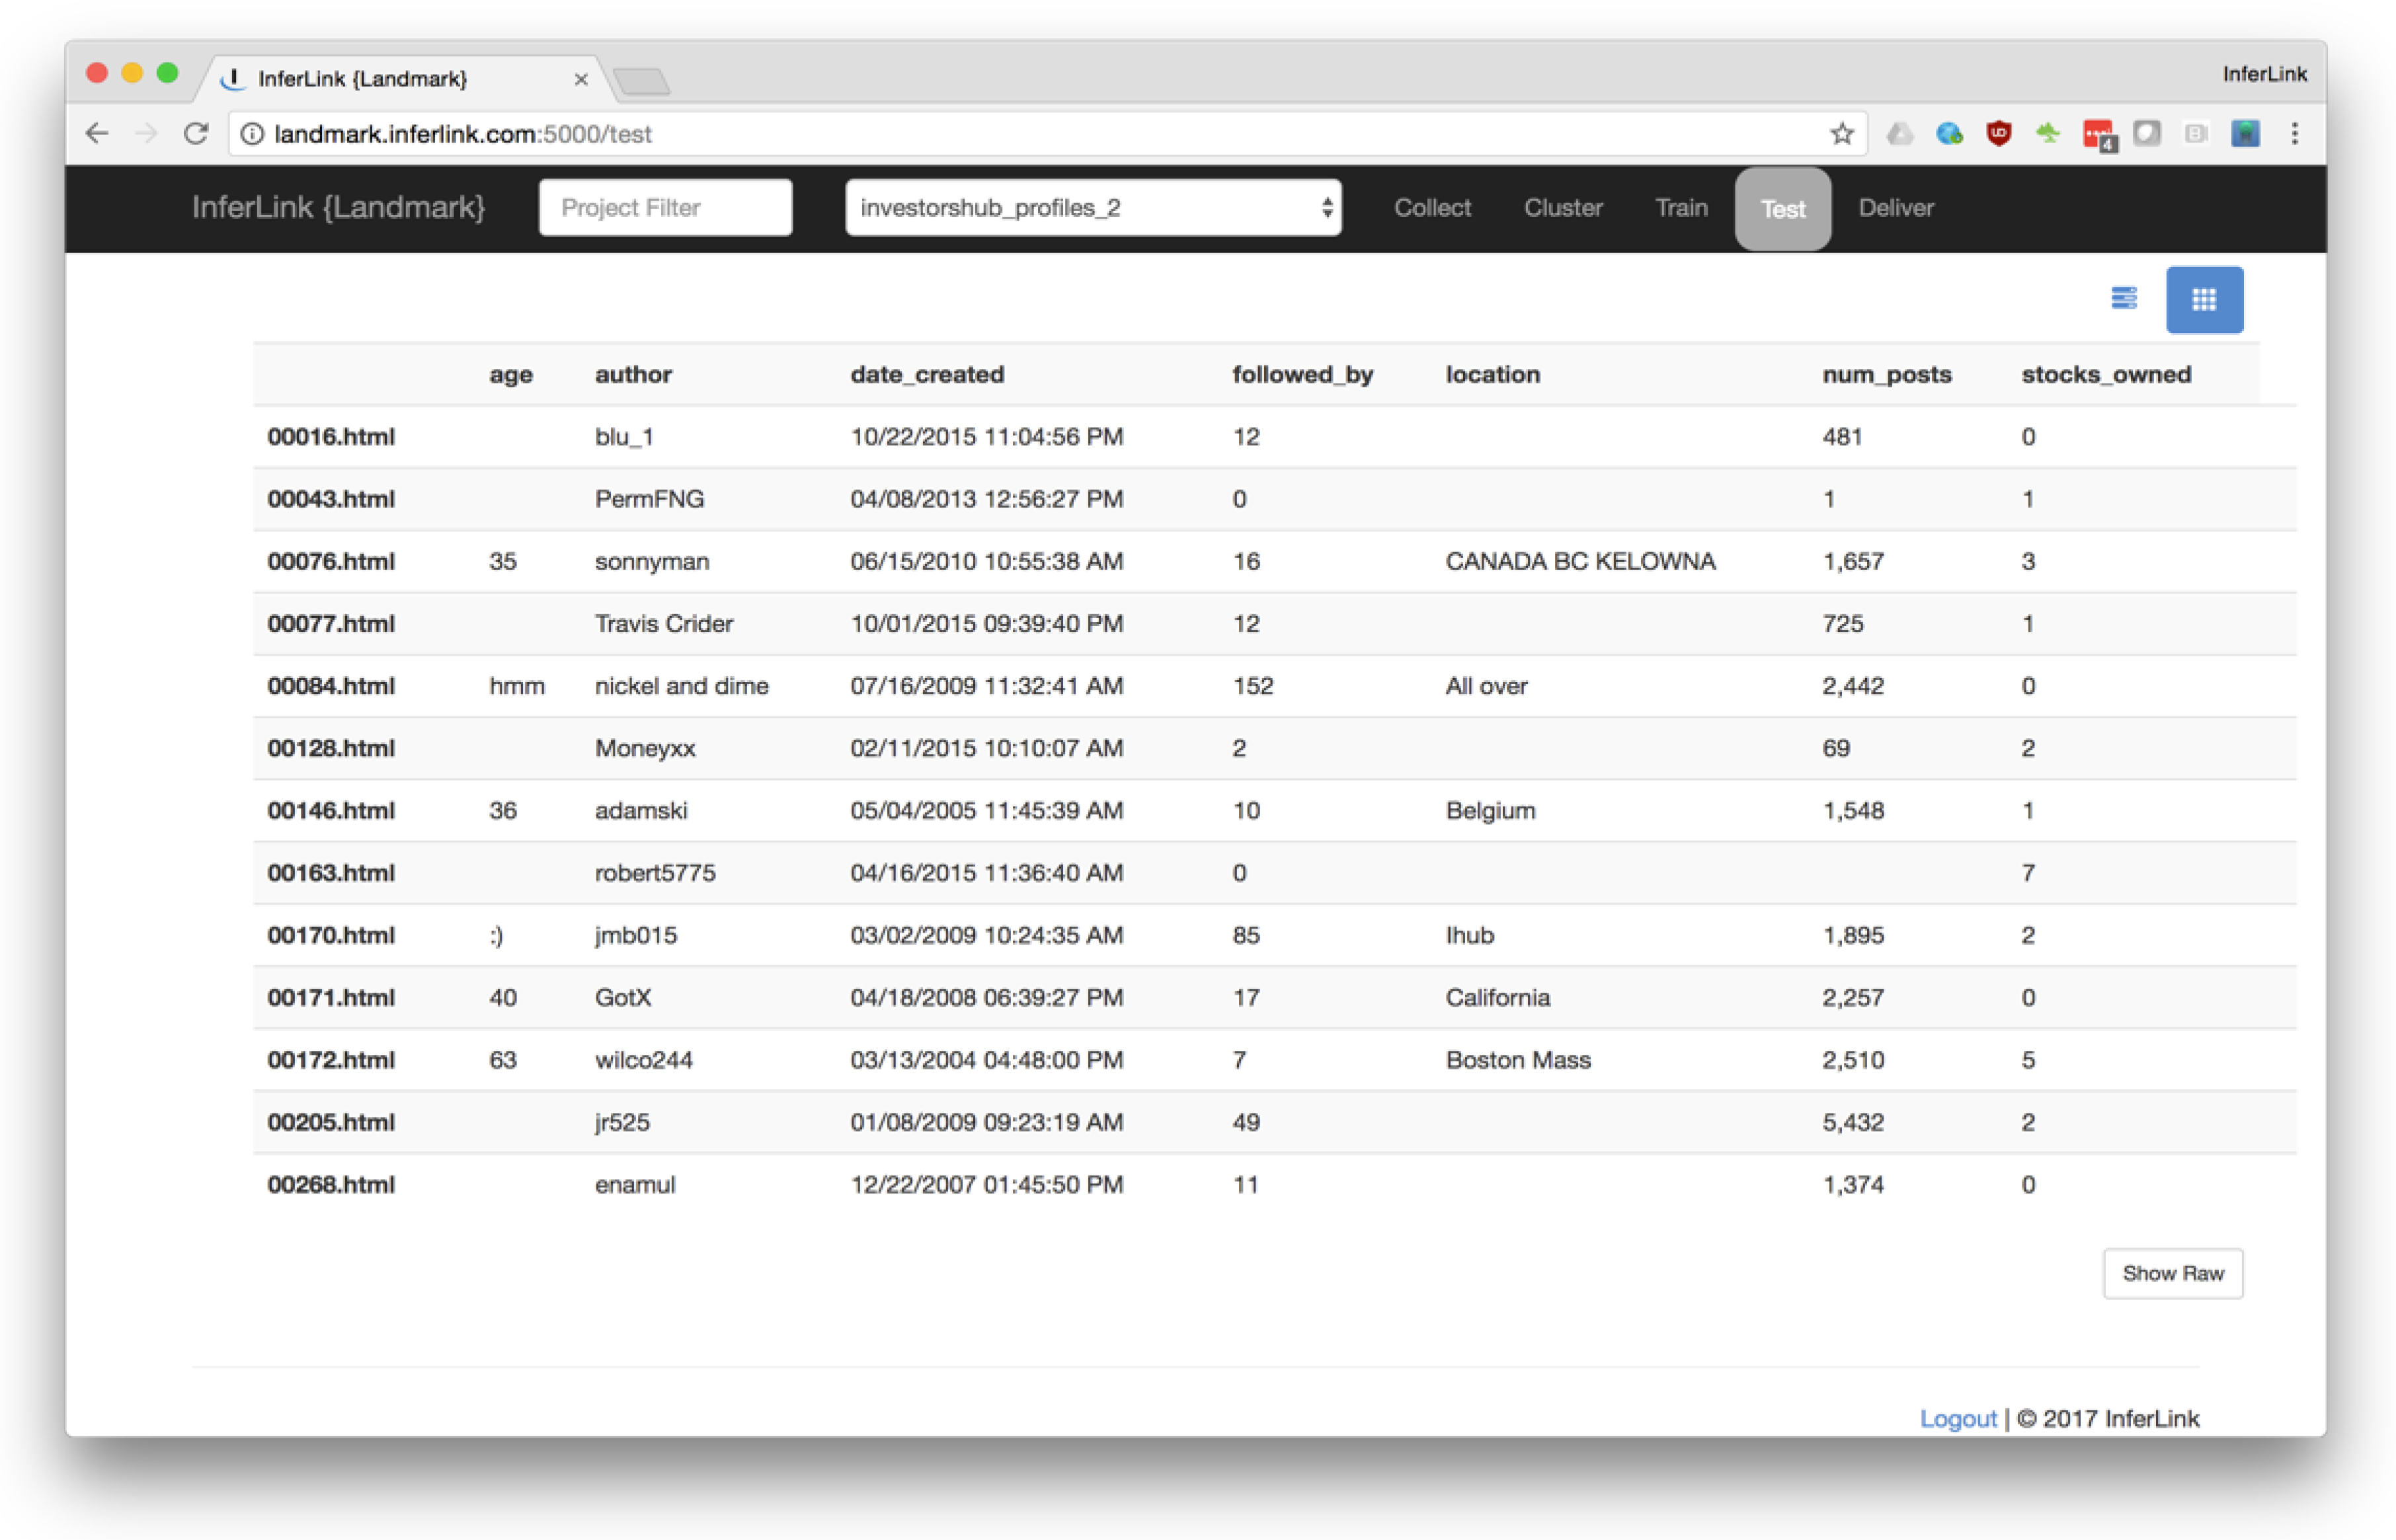The width and height of the screenshot is (2396, 1540).
Task: Click red calendar extension icon with badge
Action: (2097, 134)
